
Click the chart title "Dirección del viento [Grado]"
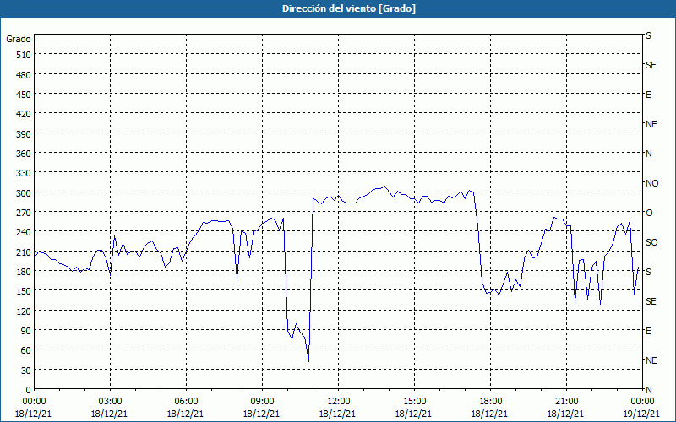[349, 8]
